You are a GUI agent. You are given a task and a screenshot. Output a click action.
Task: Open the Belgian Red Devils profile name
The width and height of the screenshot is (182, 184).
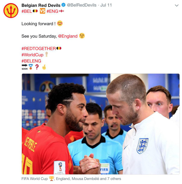[41, 5]
